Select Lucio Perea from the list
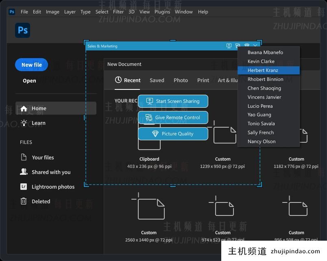This screenshot has width=327, height=261. (268, 106)
